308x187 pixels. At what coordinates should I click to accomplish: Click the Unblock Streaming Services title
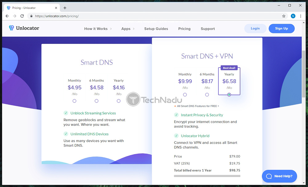tap(93, 113)
